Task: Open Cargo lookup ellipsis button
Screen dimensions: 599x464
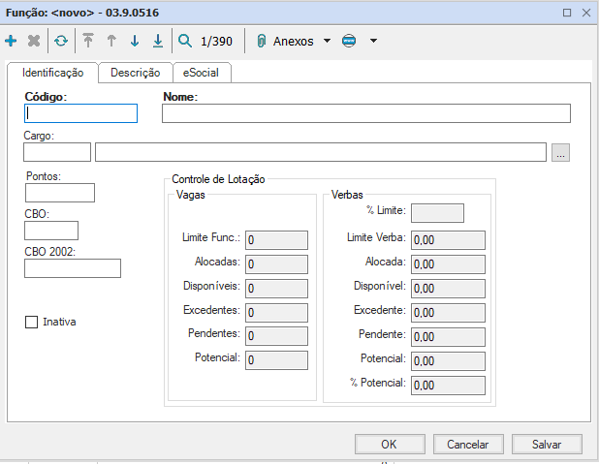Action: [560, 152]
